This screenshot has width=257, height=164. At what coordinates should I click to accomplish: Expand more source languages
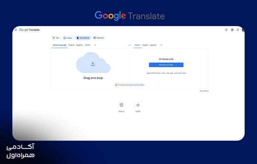95,45
